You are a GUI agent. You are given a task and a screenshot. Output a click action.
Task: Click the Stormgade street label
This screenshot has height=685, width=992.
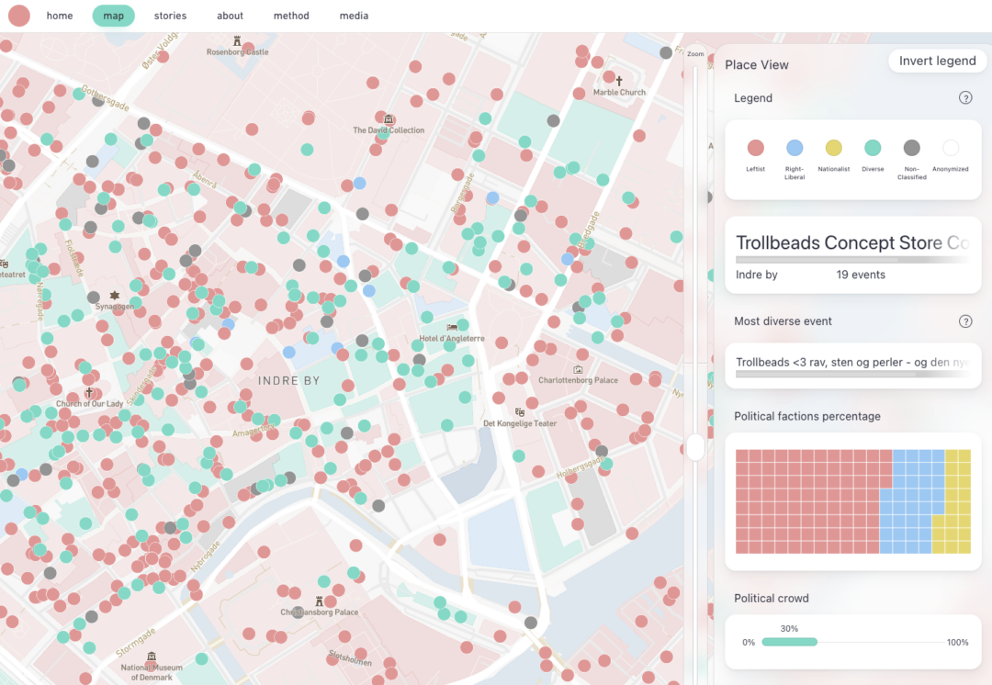135,644
